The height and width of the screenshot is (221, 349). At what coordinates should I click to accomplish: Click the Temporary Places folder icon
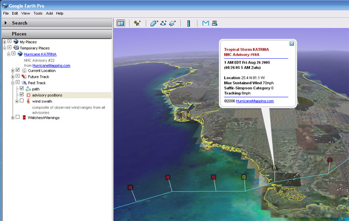click(x=16, y=48)
